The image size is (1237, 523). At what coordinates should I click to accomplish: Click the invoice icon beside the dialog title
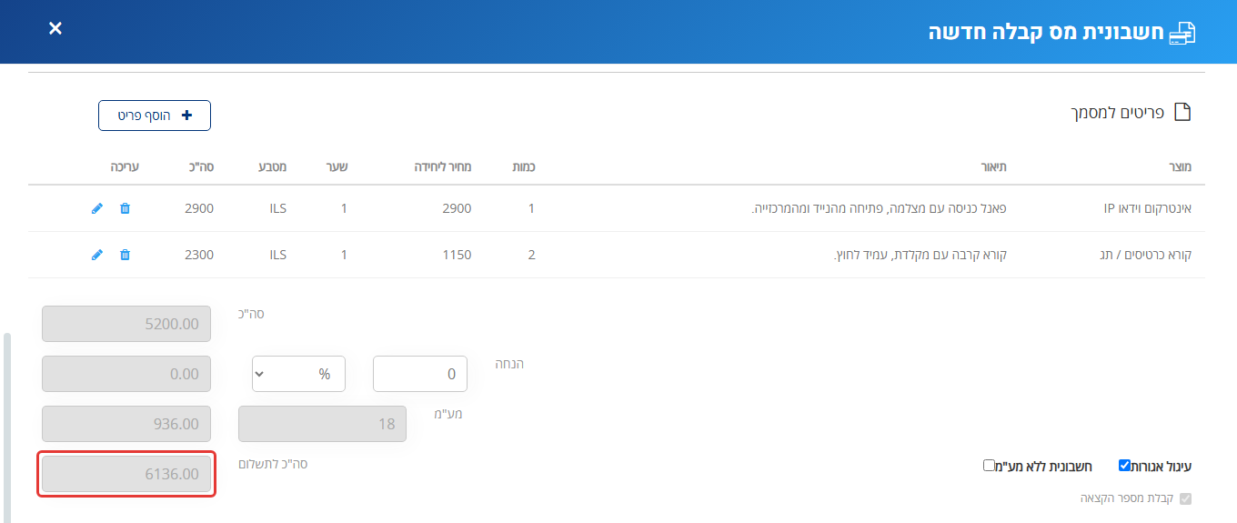[1182, 34]
